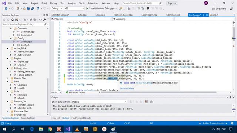The width and height of the screenshot is (237, 133).
Task: Select Active_Brick.cpp in Solution Explorer
Action: tap(26, 52)
